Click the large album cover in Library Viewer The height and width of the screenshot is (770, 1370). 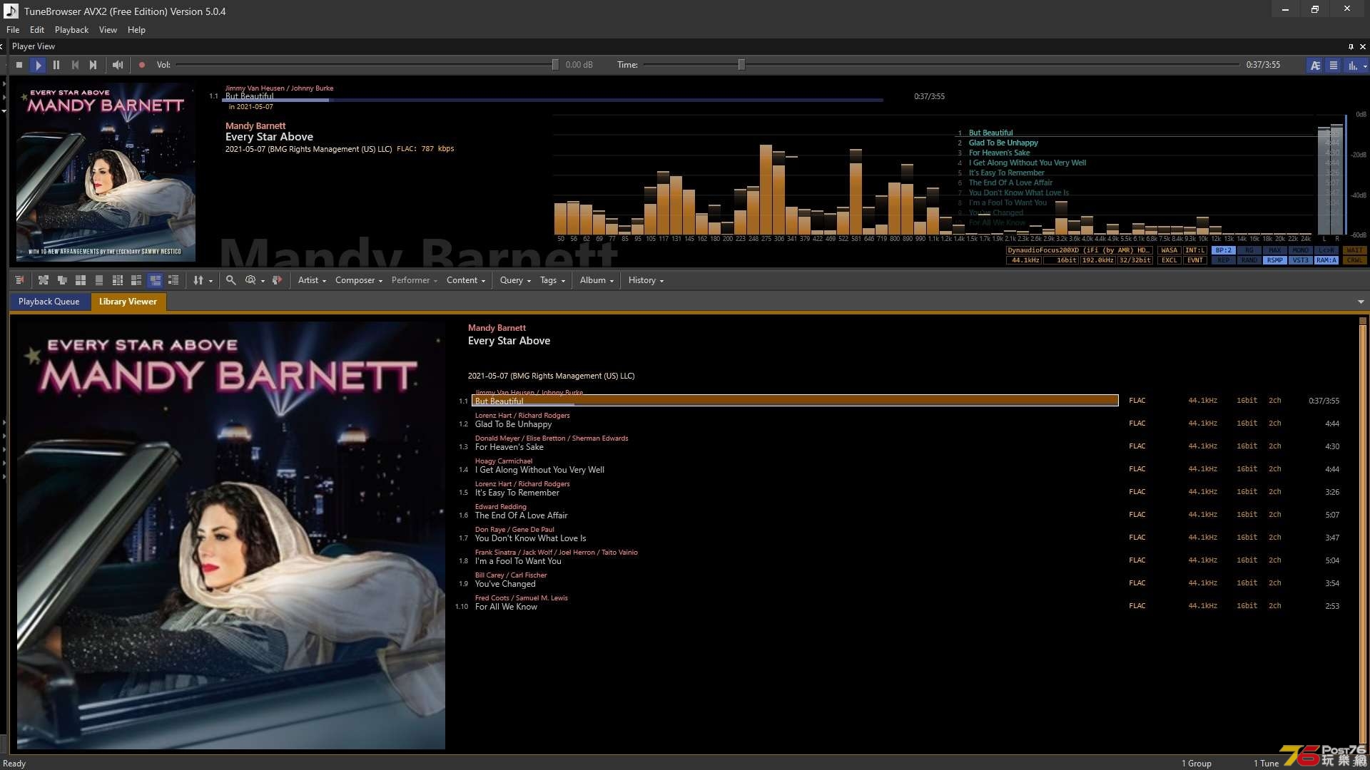(231, 535)
